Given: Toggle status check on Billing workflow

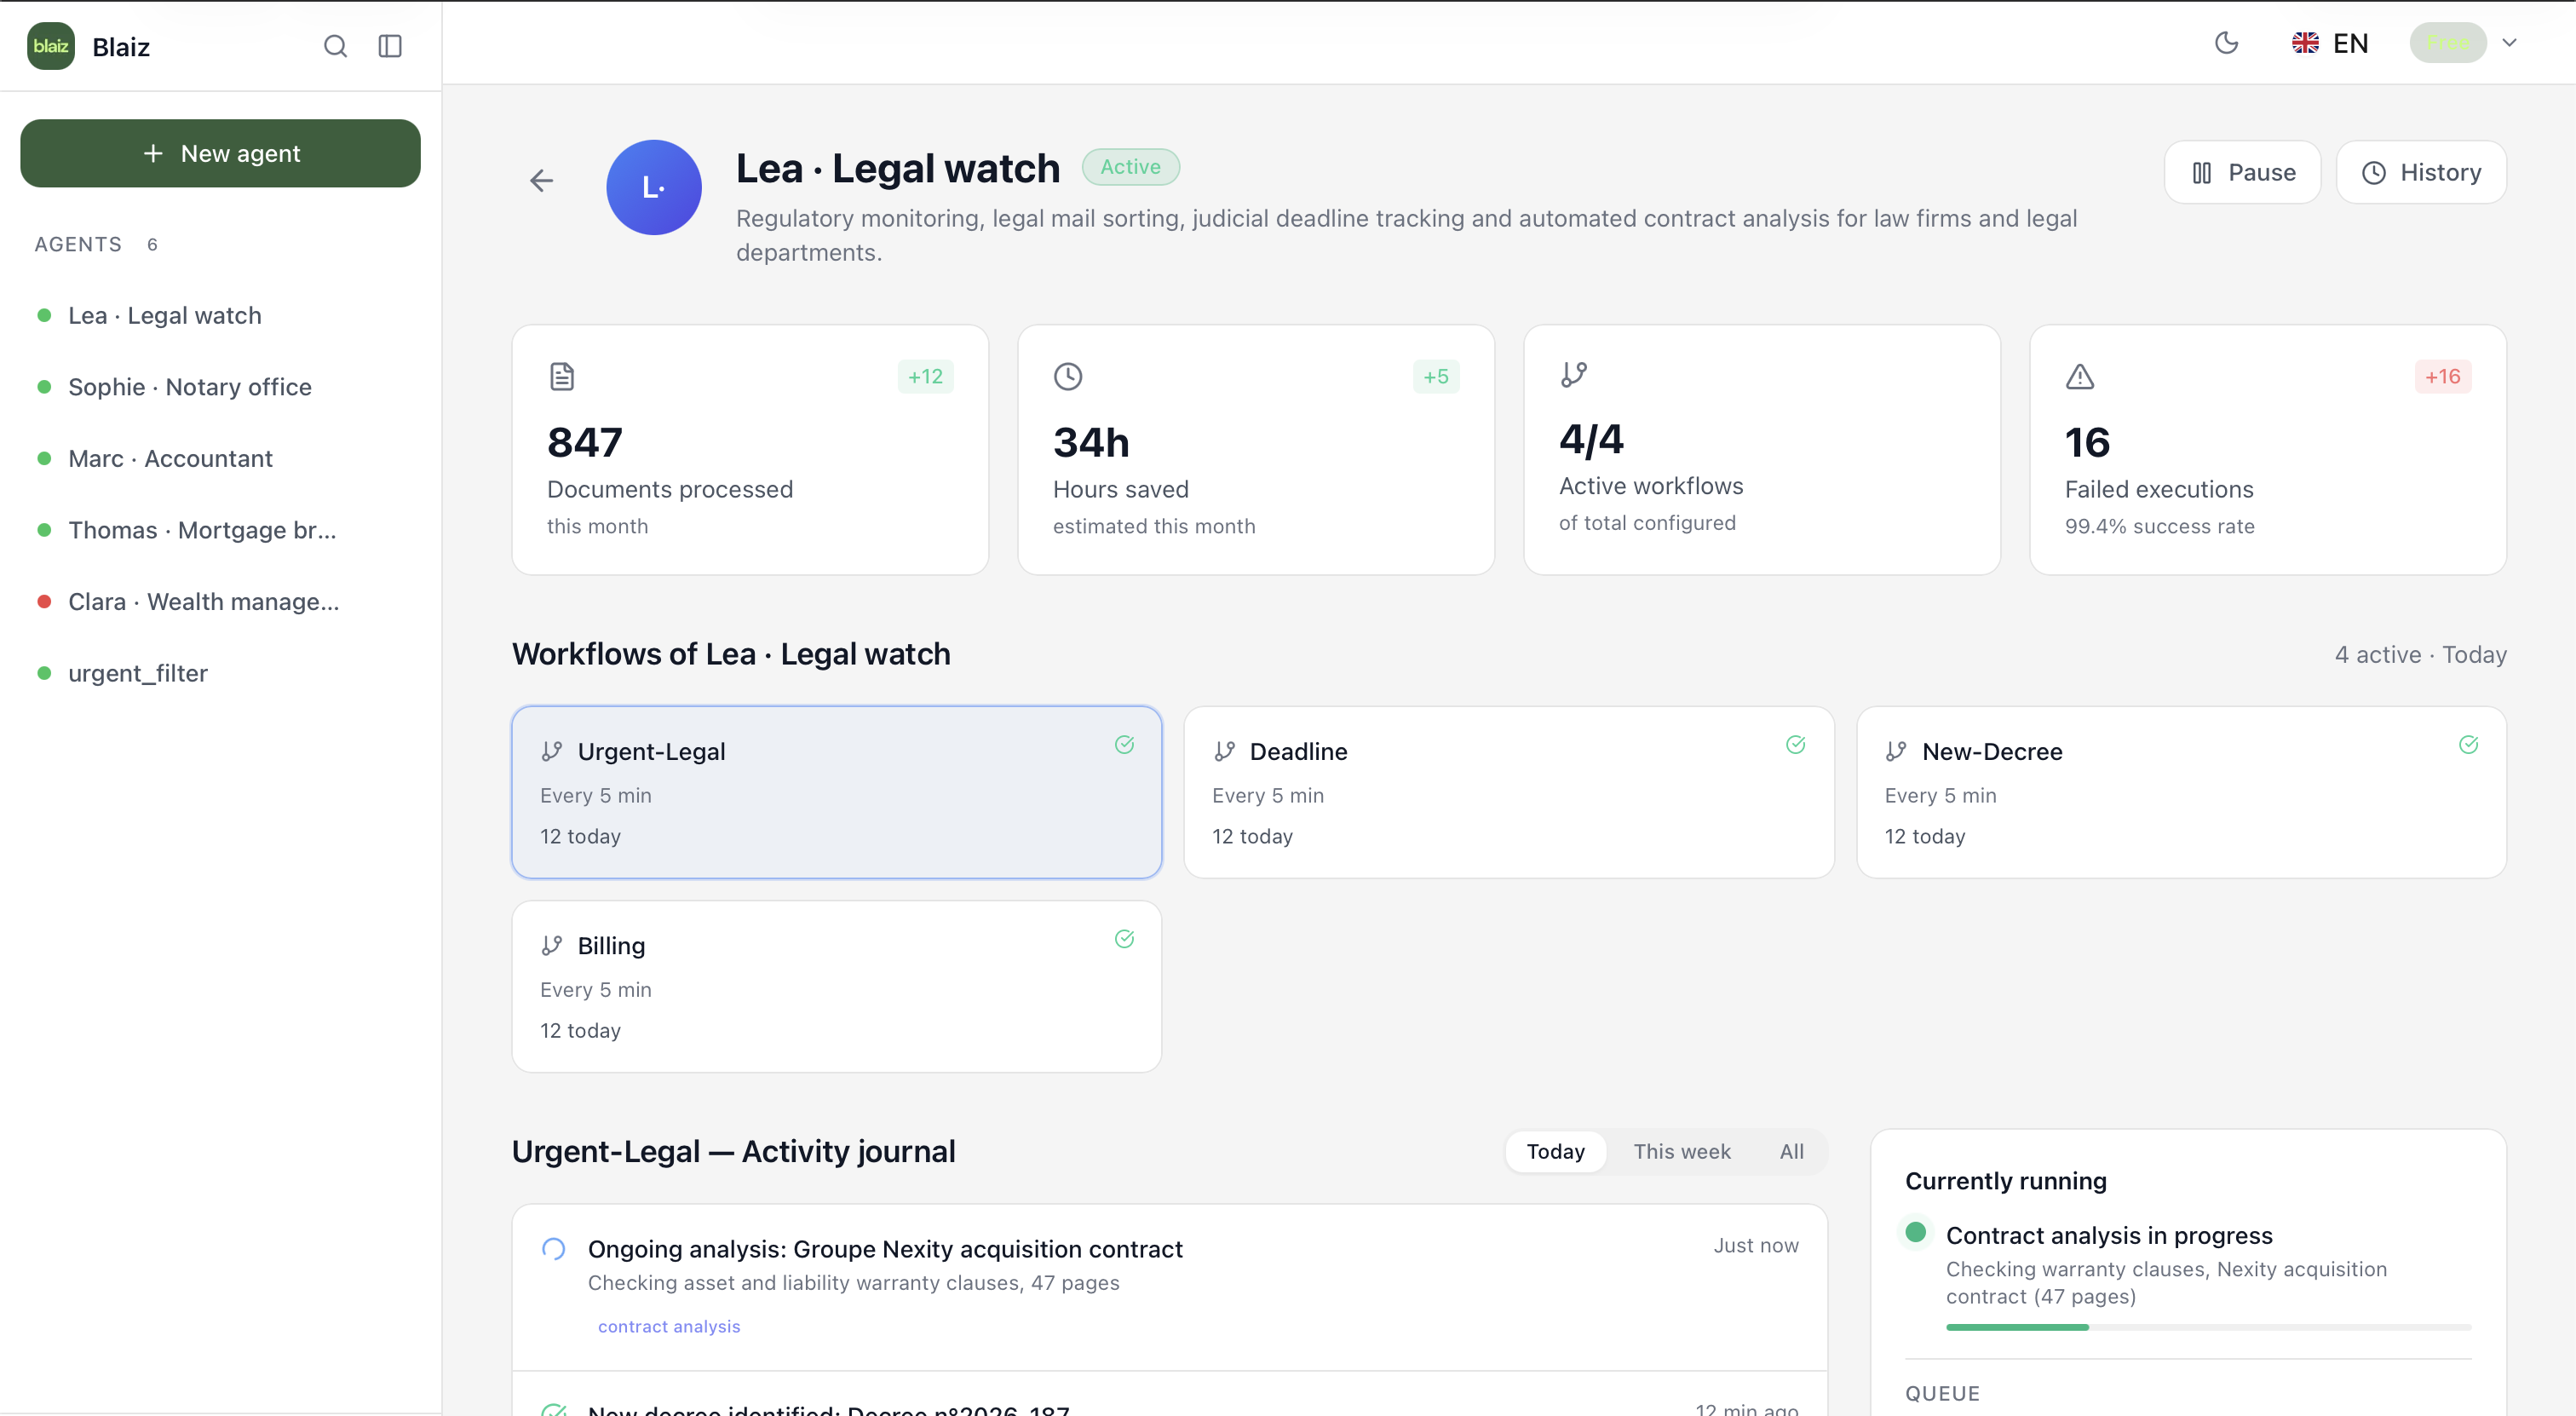Looking at the screenshot, I should [x=1124, y=938].
